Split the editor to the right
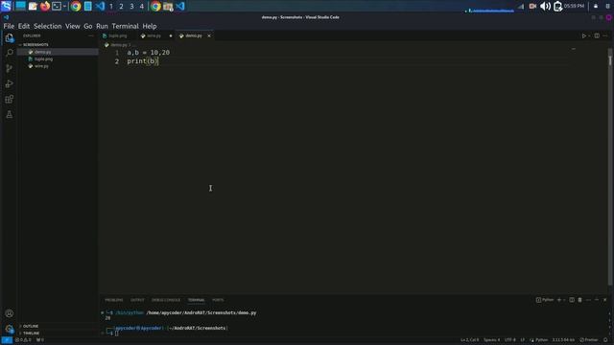The image size is (614, 345). 597,35
